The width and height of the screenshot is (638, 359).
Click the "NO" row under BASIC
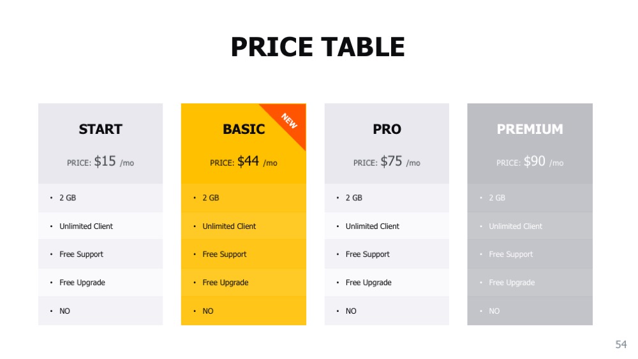click(x=208, y=311)
